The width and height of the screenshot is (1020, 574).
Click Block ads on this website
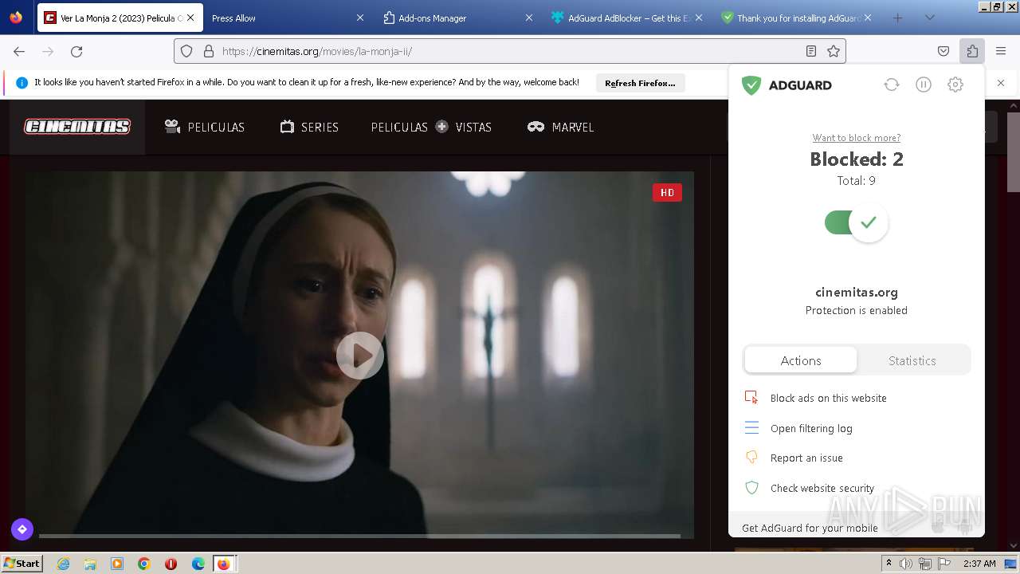pos(829,398)
